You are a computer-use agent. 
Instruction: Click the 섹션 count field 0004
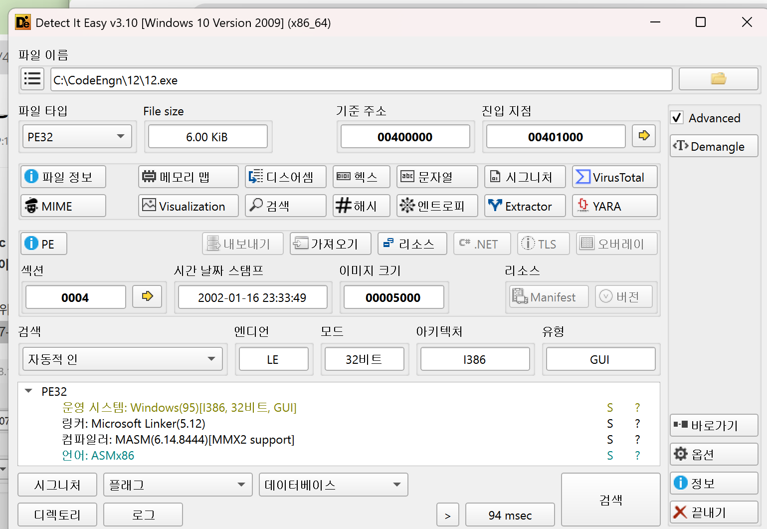75,297
